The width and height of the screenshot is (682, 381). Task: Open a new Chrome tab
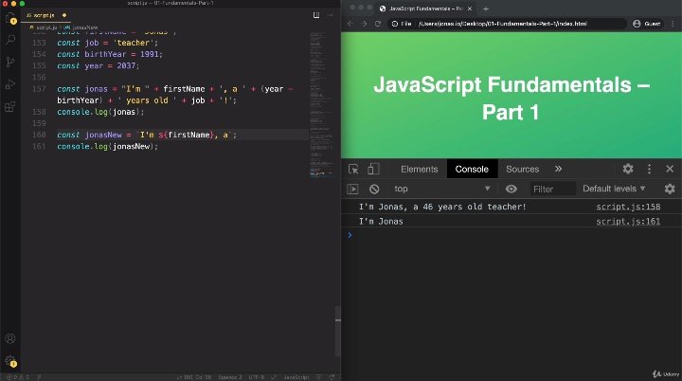coord(486,9)
